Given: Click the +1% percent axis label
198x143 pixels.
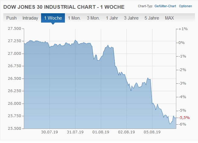Looking at the screenshot, I should click(183, 29).
